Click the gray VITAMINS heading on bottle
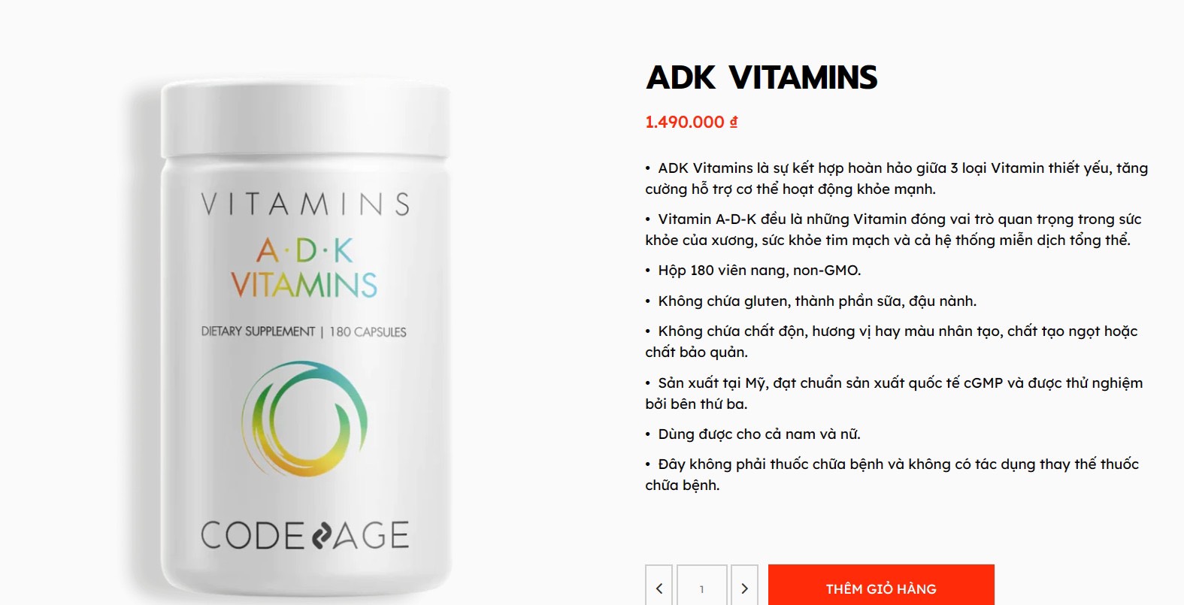1184x605 pixels. coord(305,204)
